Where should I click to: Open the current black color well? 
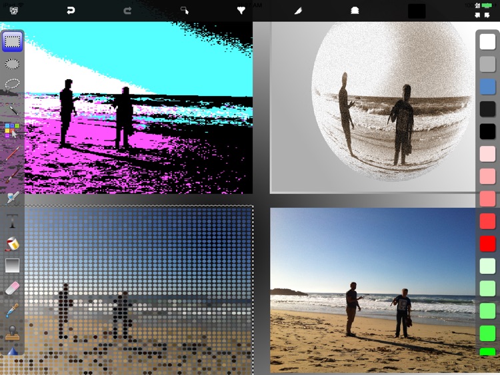coord(417,11)
